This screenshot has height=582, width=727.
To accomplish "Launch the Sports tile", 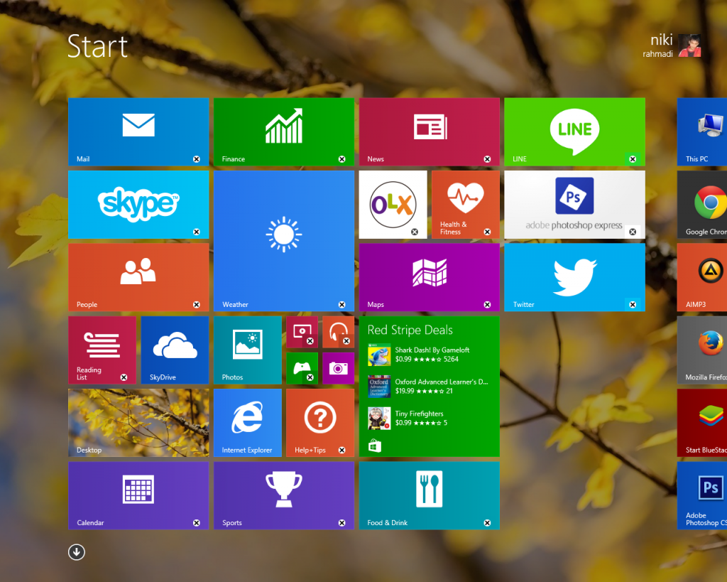I will click(284, 496).
